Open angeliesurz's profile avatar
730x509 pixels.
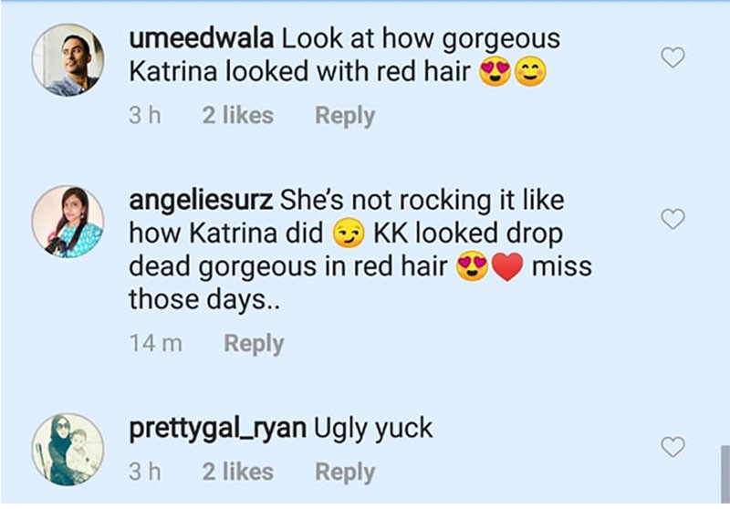click(x=68, y=222)
